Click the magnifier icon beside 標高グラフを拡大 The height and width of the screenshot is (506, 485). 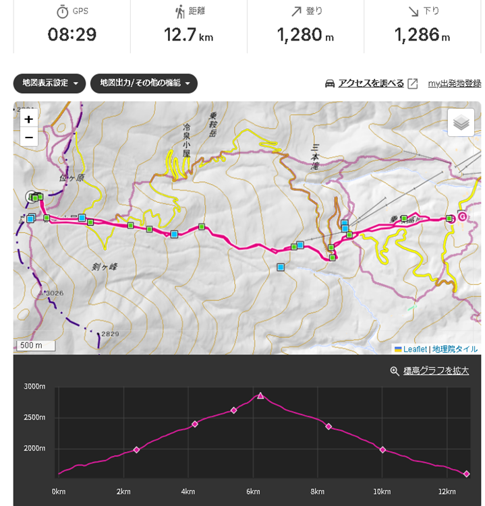395,371
